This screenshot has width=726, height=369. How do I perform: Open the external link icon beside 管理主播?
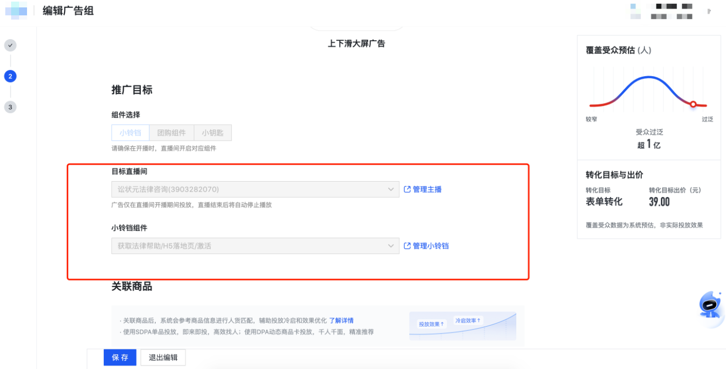point(406,188)
